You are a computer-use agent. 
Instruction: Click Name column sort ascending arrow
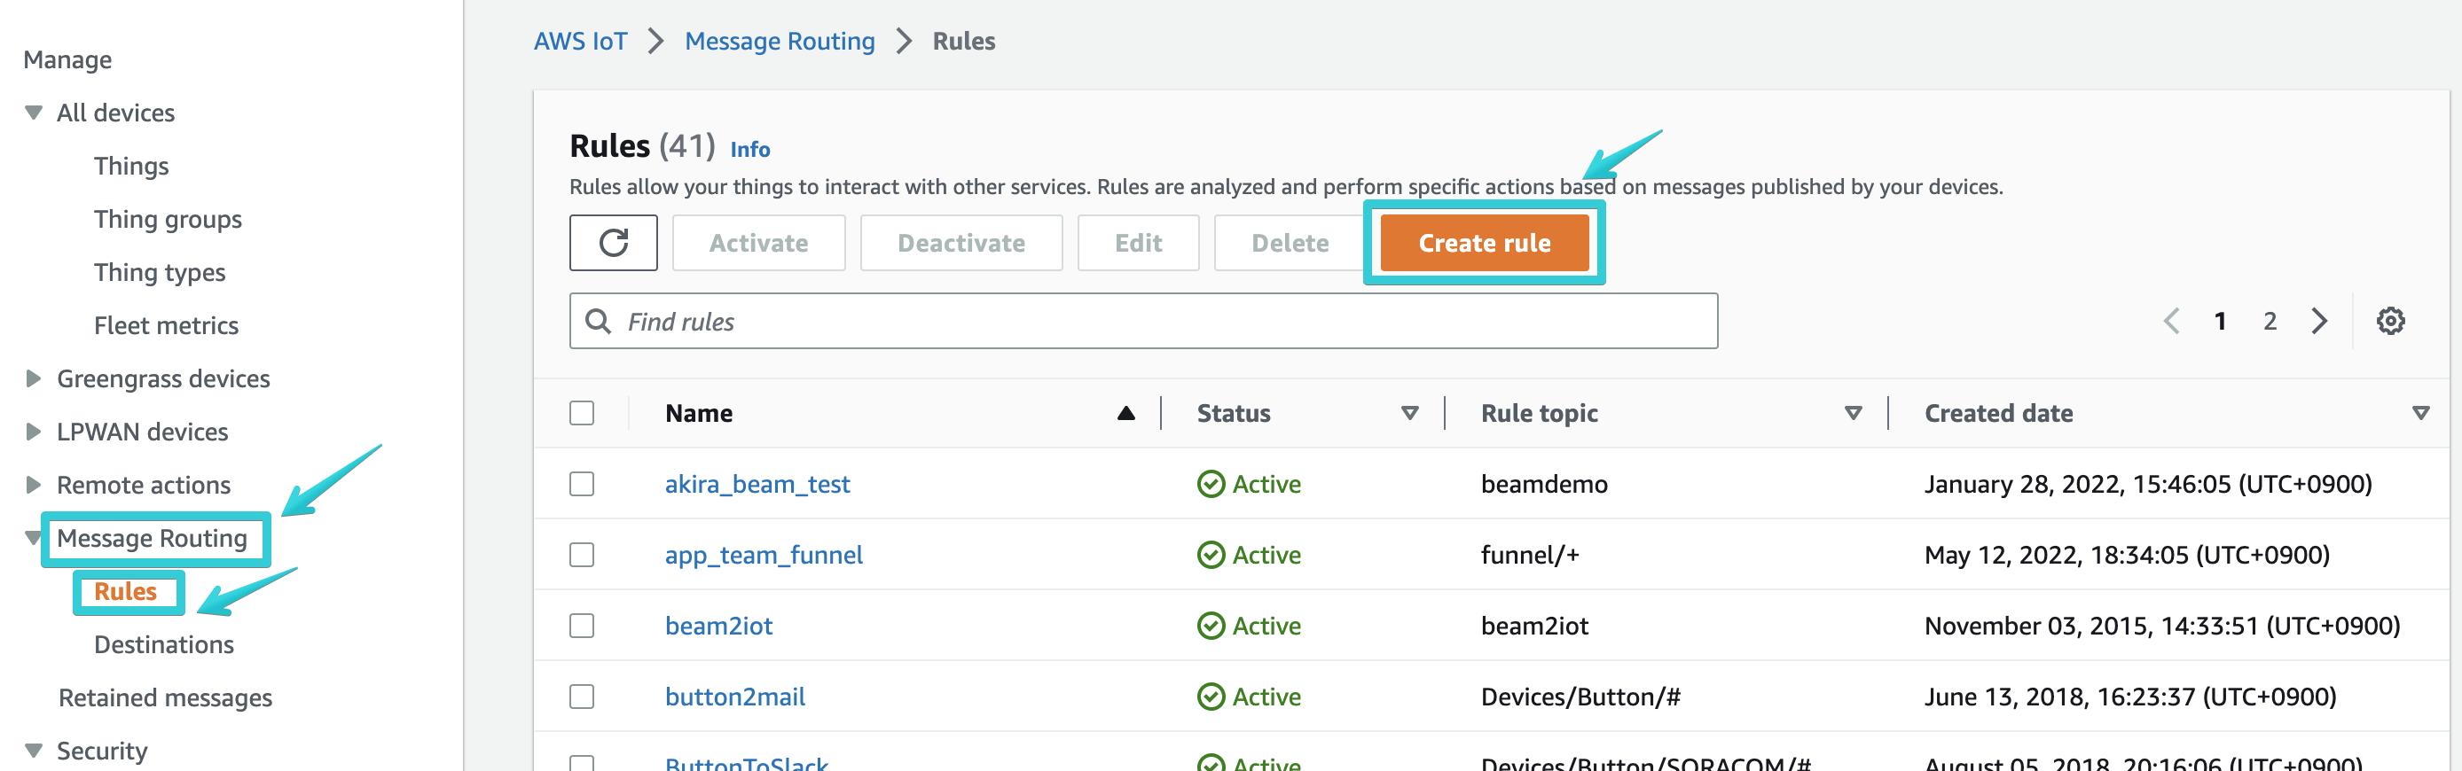[1125, 413]
